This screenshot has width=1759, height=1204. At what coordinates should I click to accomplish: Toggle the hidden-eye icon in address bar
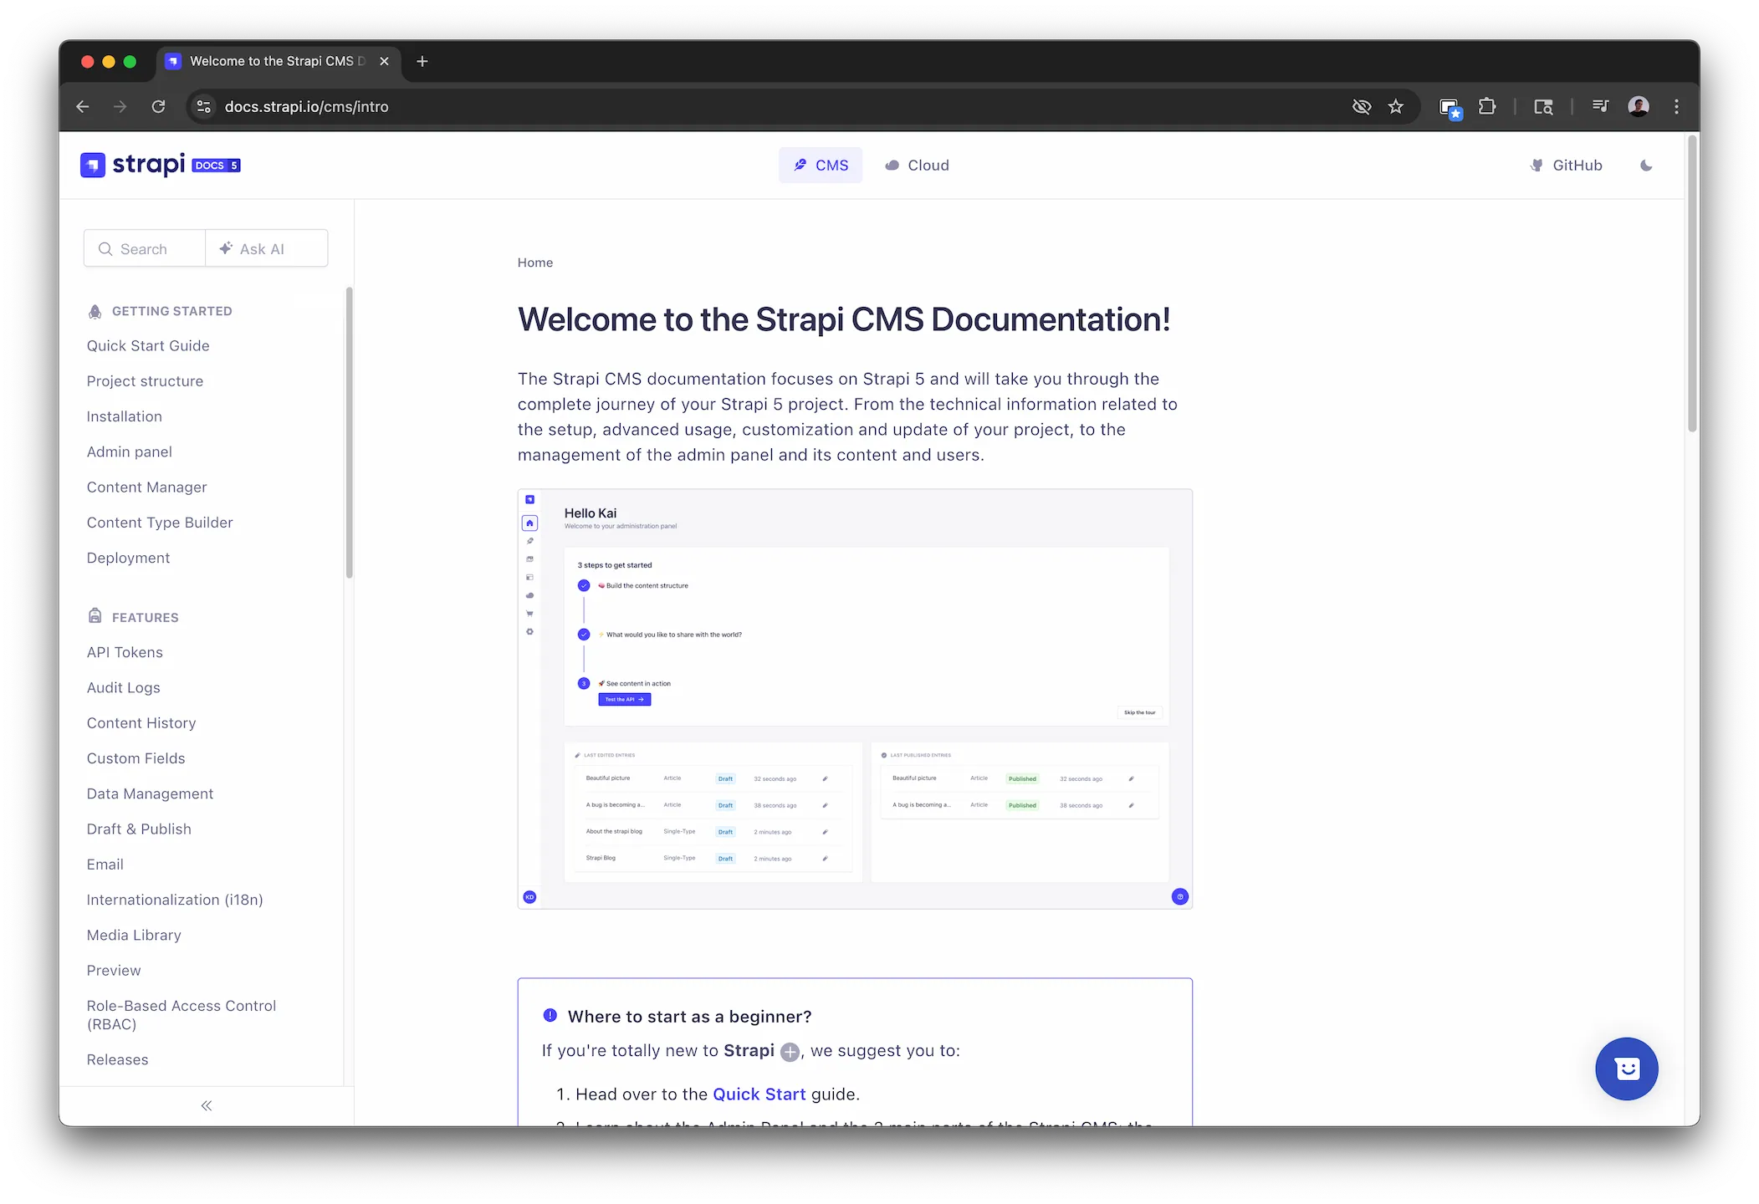(x=1362, y=106)
